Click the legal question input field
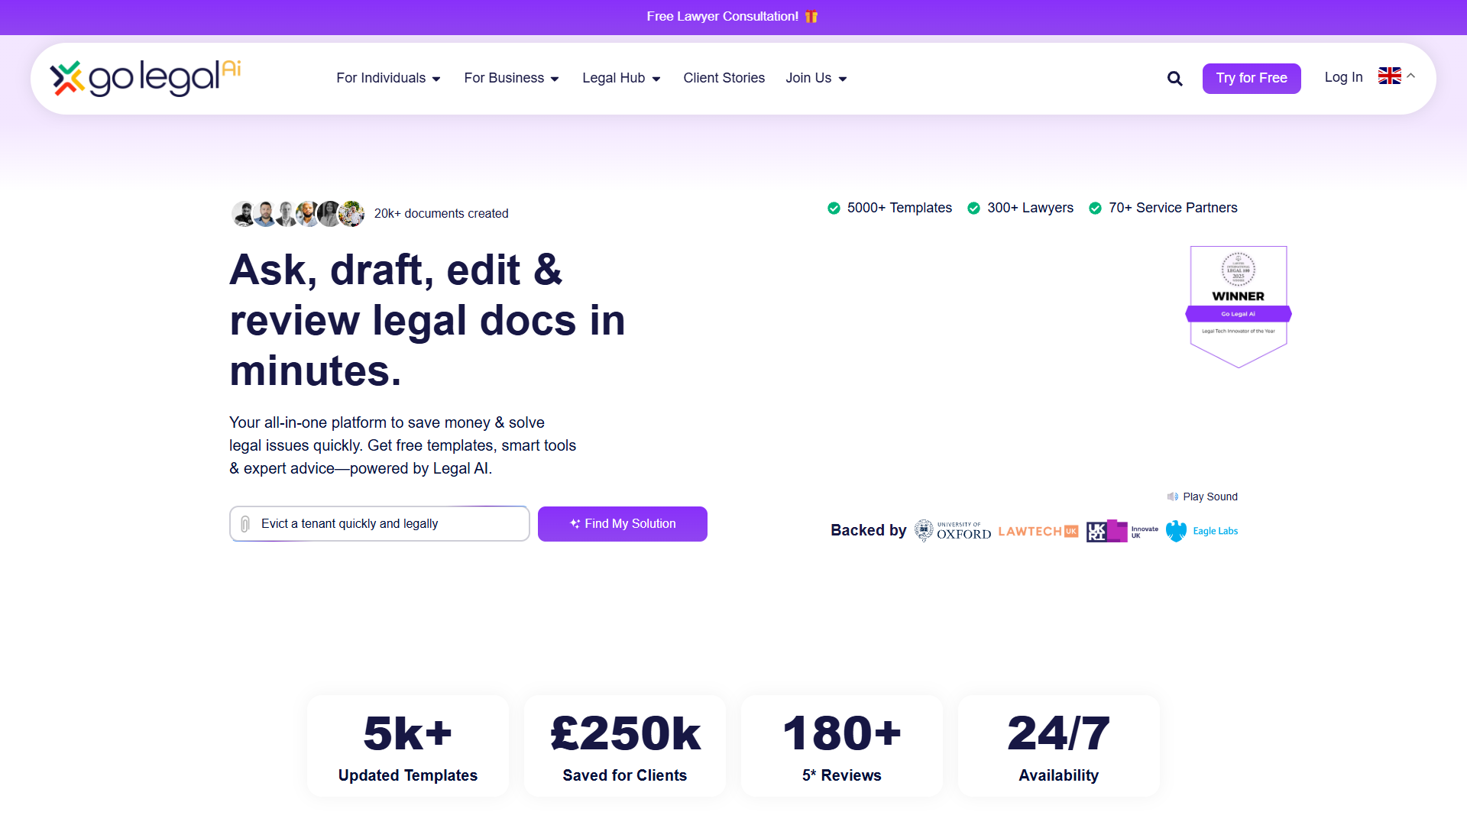This screenshot has width=1467, height=825. click(380, 524)
